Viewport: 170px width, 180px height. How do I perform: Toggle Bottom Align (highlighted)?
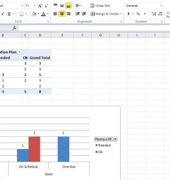pos(68,6)
